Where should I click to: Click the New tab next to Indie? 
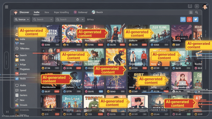pyautogui.click(x=47, y=12)
